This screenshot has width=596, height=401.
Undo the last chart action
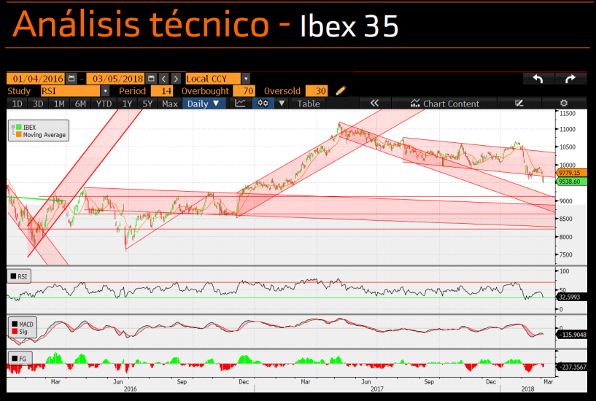pos(538,79)
